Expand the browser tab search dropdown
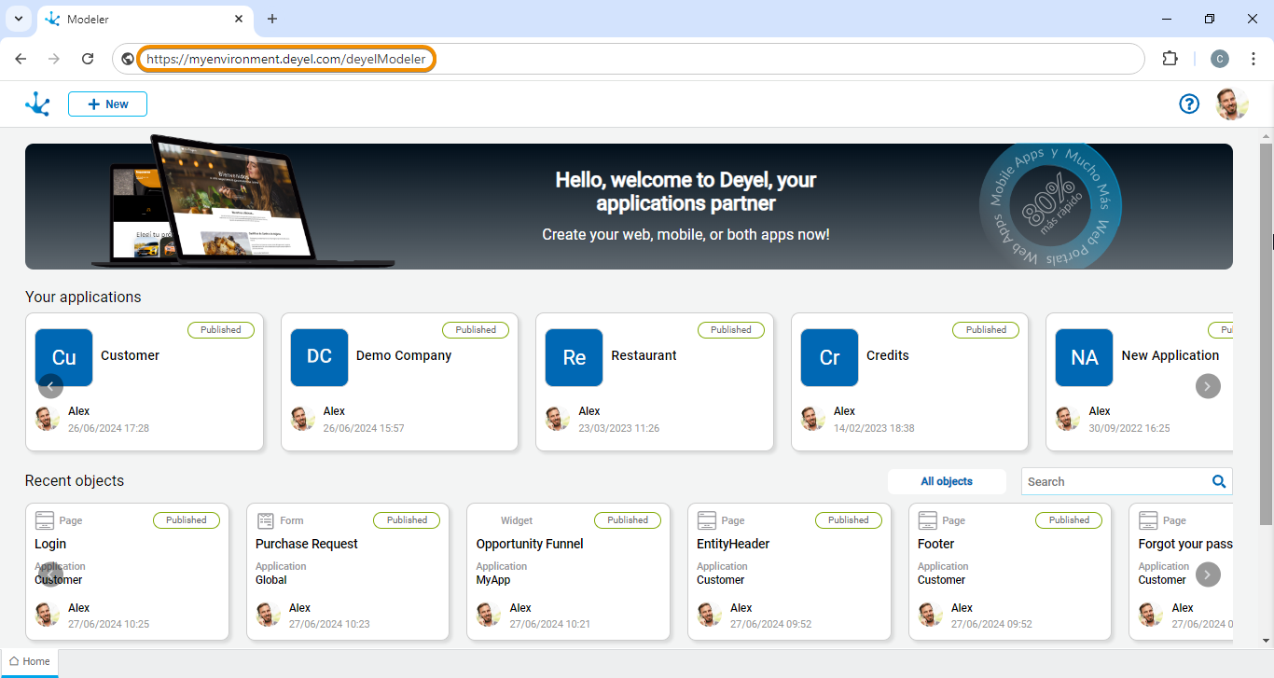This screenshot has height=678, width=1274. click(x=18, y=19)
